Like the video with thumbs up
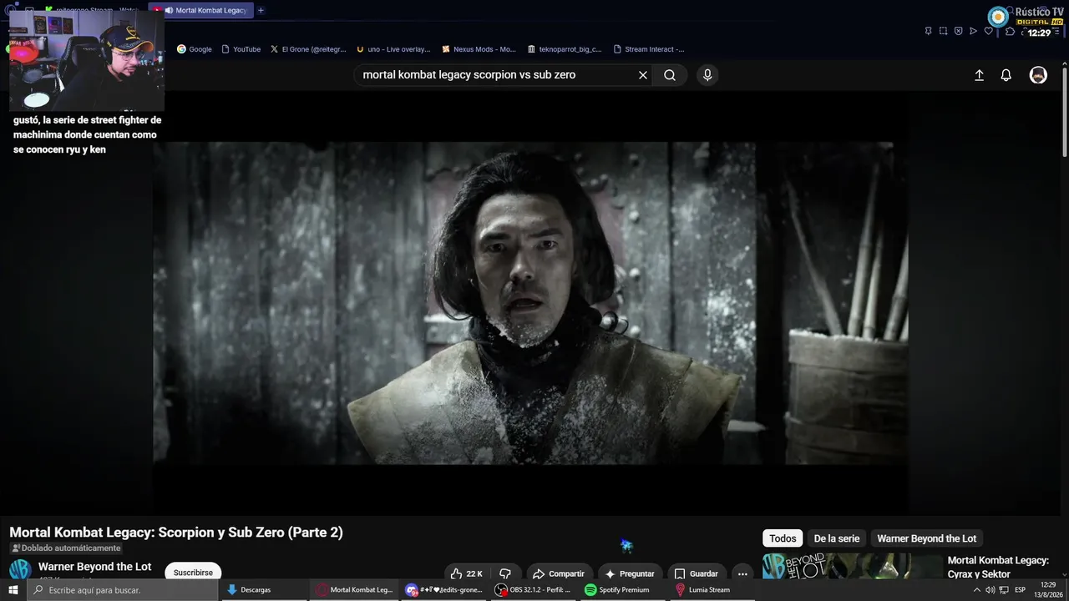Screen dimensions: 1069x601 [467, 573]
